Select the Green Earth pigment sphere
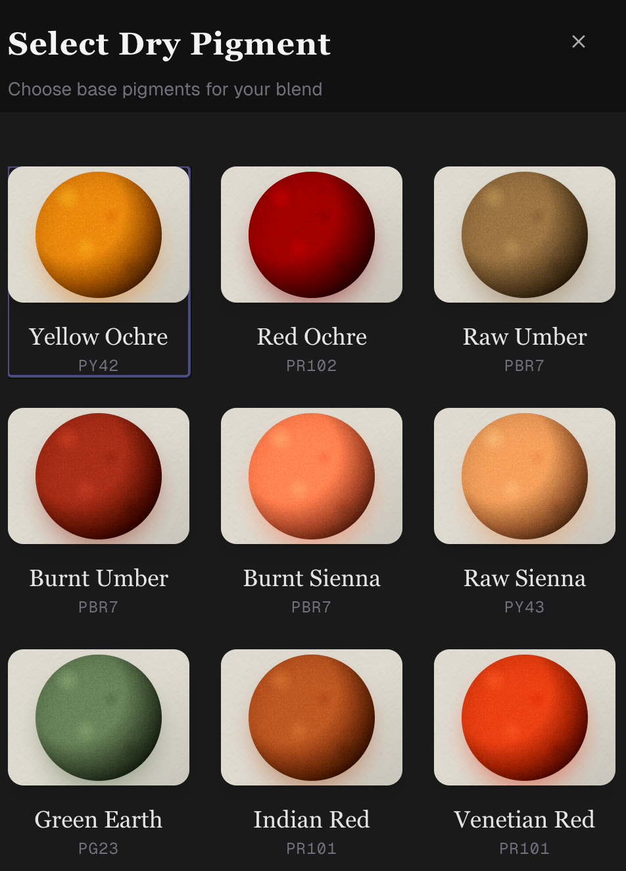Image resolution: width=626 pixels, height=871 pixels. 99,718
